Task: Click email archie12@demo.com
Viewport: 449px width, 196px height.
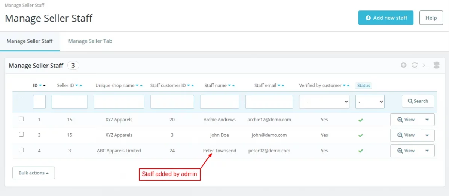Action: (x=269, y=120)
